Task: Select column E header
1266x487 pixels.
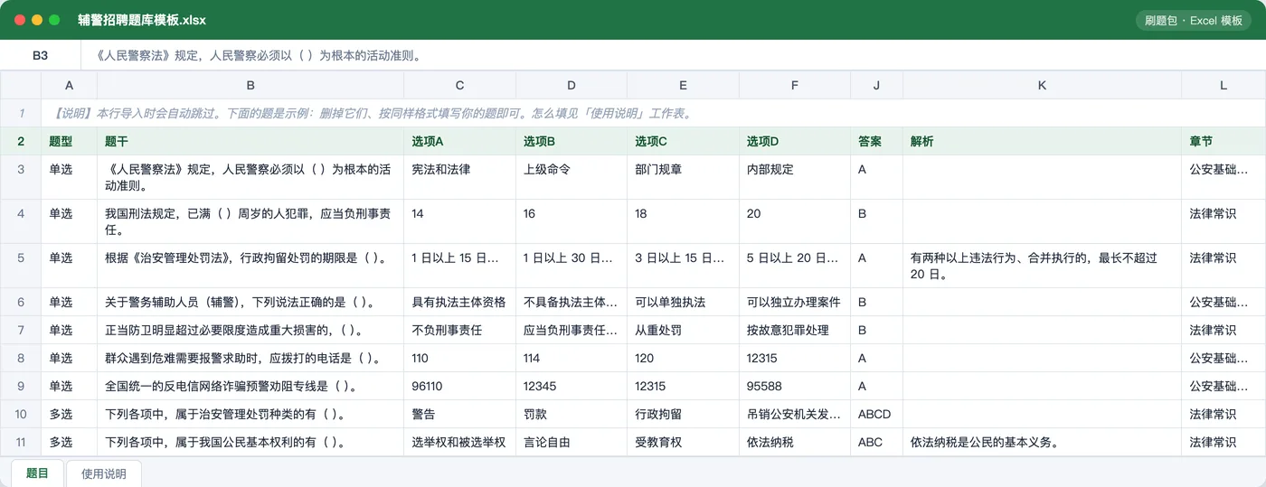Action: click(x=683, y=85)
